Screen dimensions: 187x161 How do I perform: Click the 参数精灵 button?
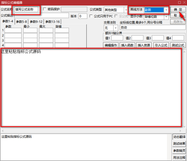[x=179, y=151]
